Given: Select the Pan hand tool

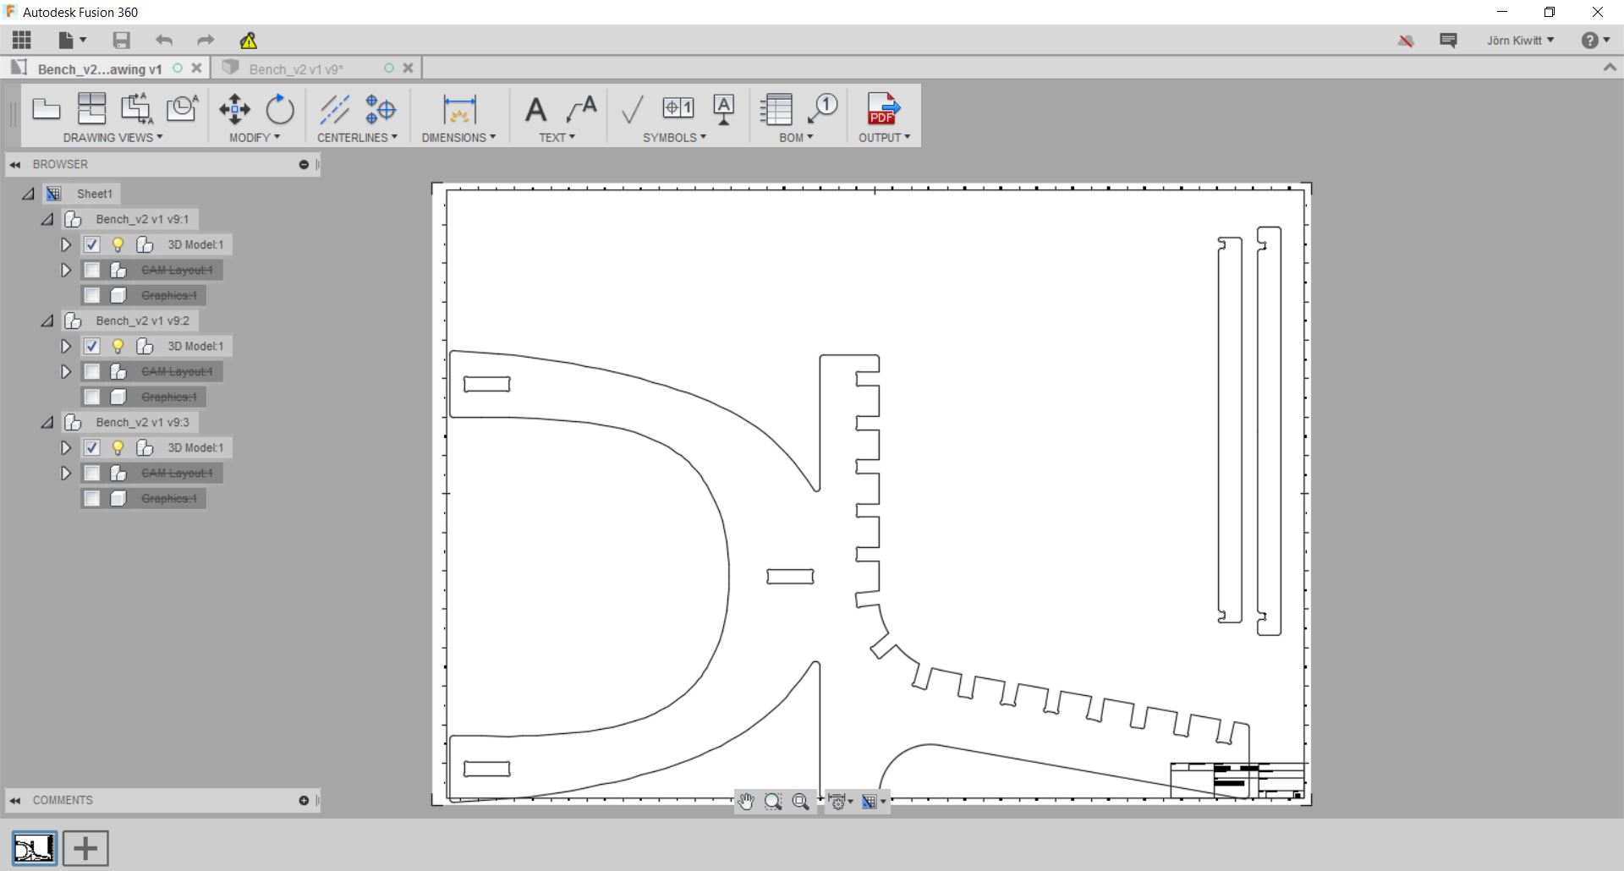Looking at the screenshot, I should [x=745, y=802].
